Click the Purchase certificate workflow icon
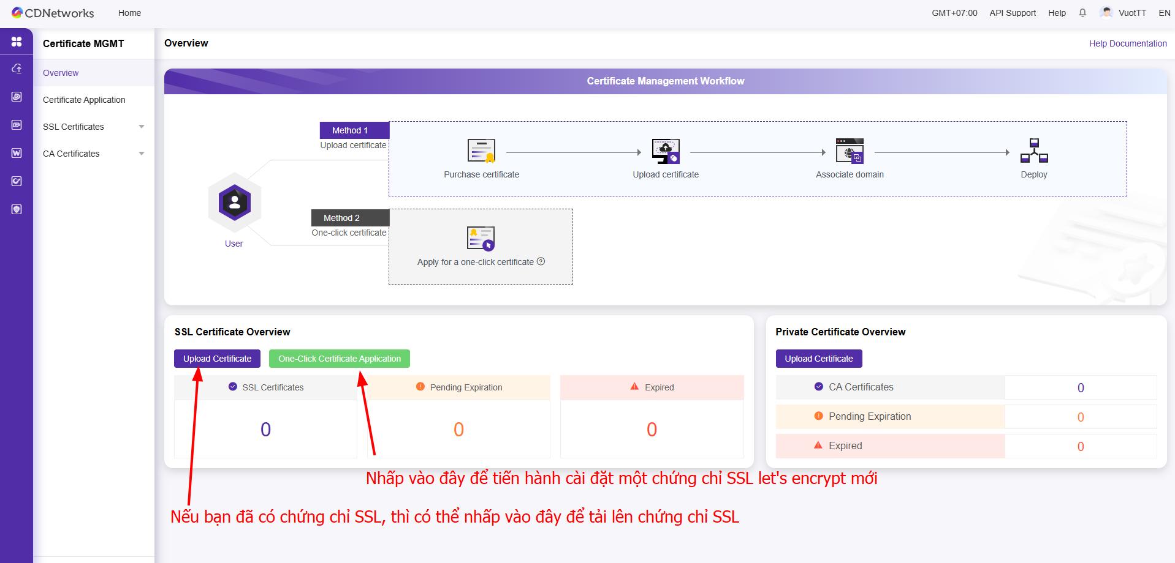Viewport: 1175px width, 563px height. pyautogui.click(x=481, y=151)
